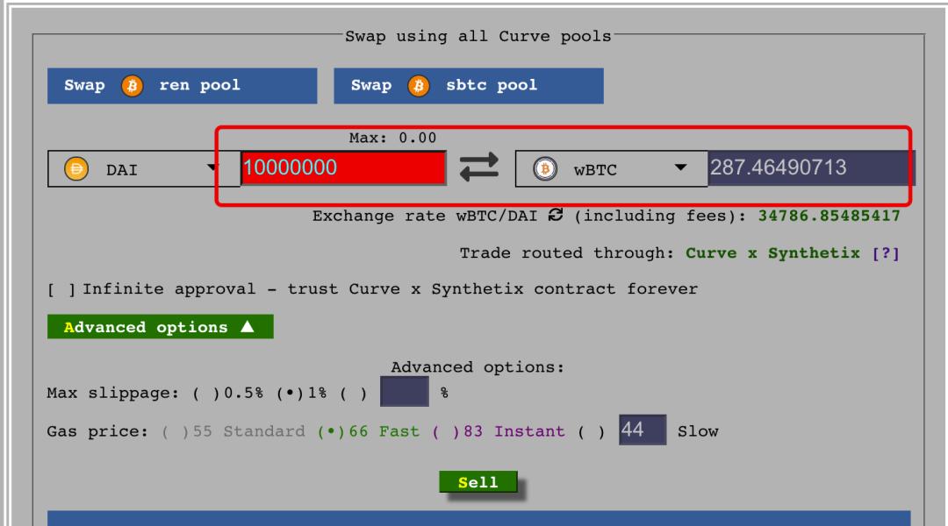This screenshot has height=526, width=948.
Task: Open the Swap ren pool page
Action: [182, 86]
